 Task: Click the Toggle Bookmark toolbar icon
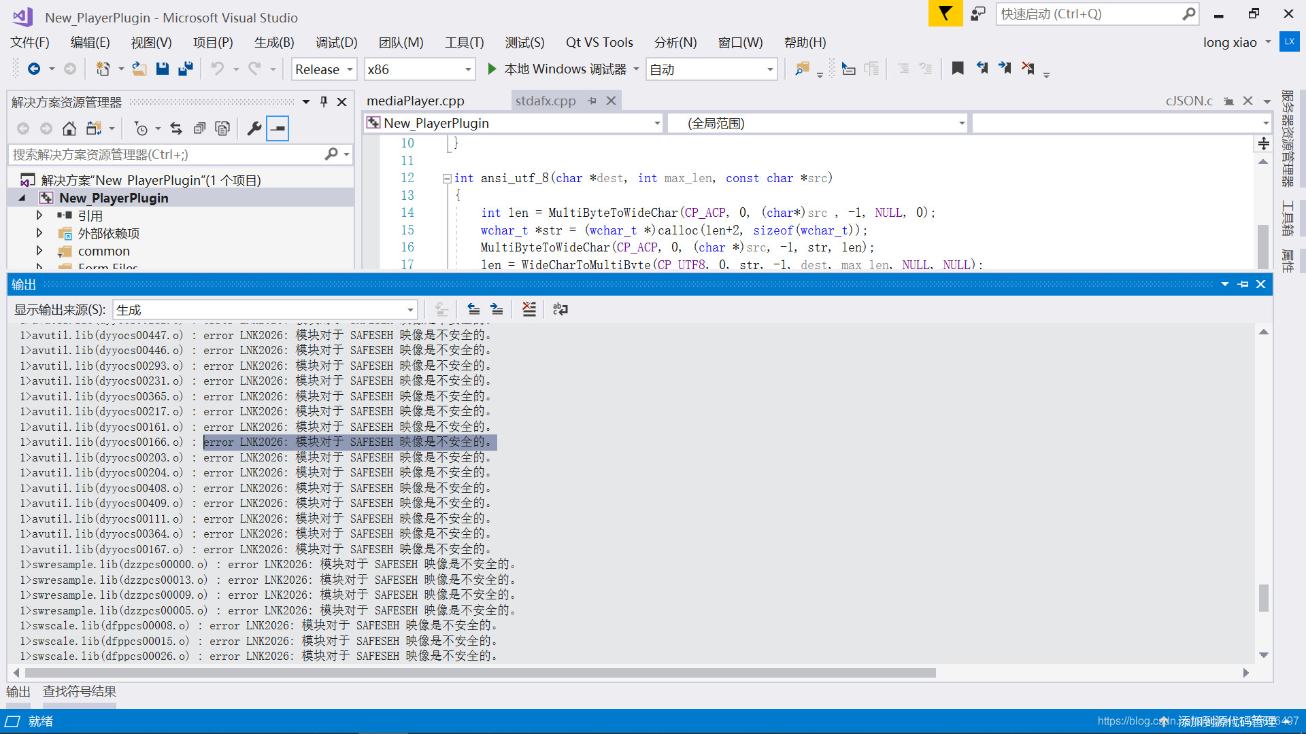point(958,69)
